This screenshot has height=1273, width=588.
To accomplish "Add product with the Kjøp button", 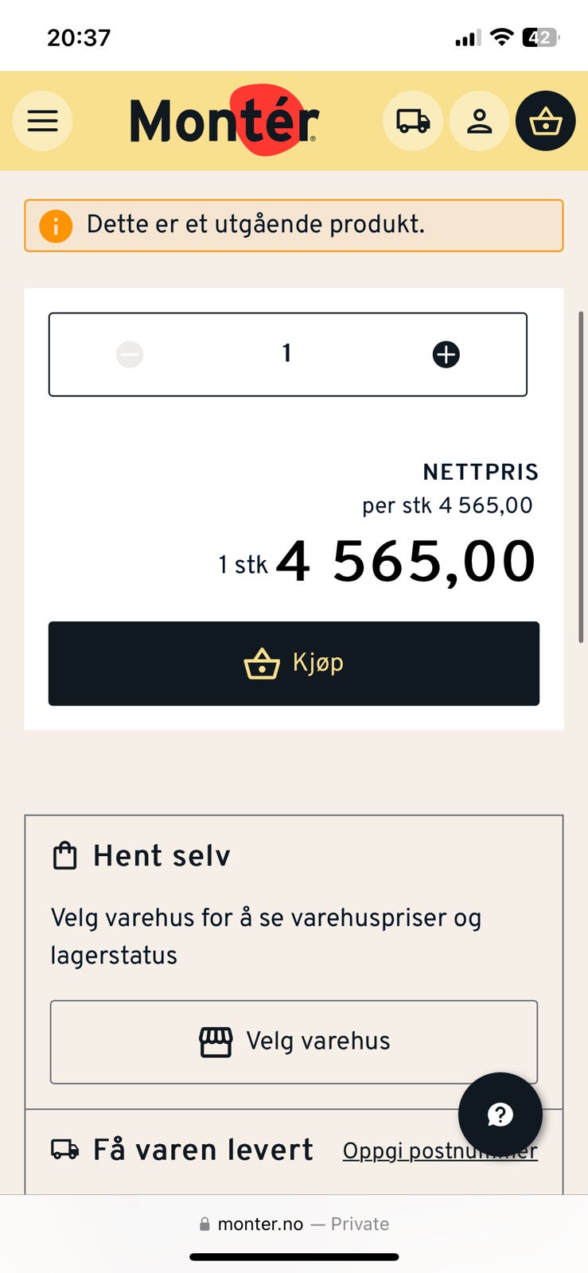I will (x=294, y=664).
